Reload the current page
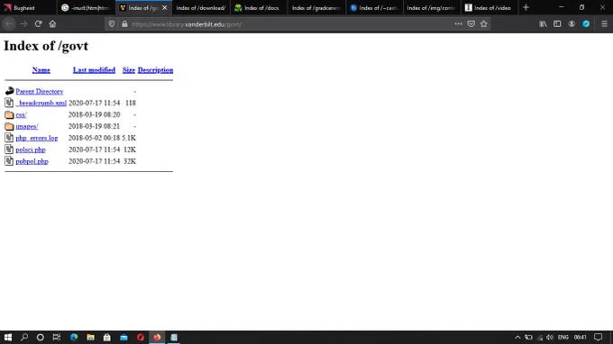This screenshot has width=613, height=344. [38, 23]
